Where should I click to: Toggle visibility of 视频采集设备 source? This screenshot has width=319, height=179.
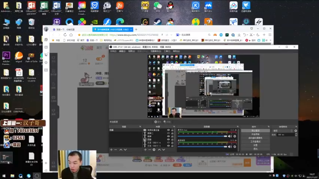click(x=168, y=130)
